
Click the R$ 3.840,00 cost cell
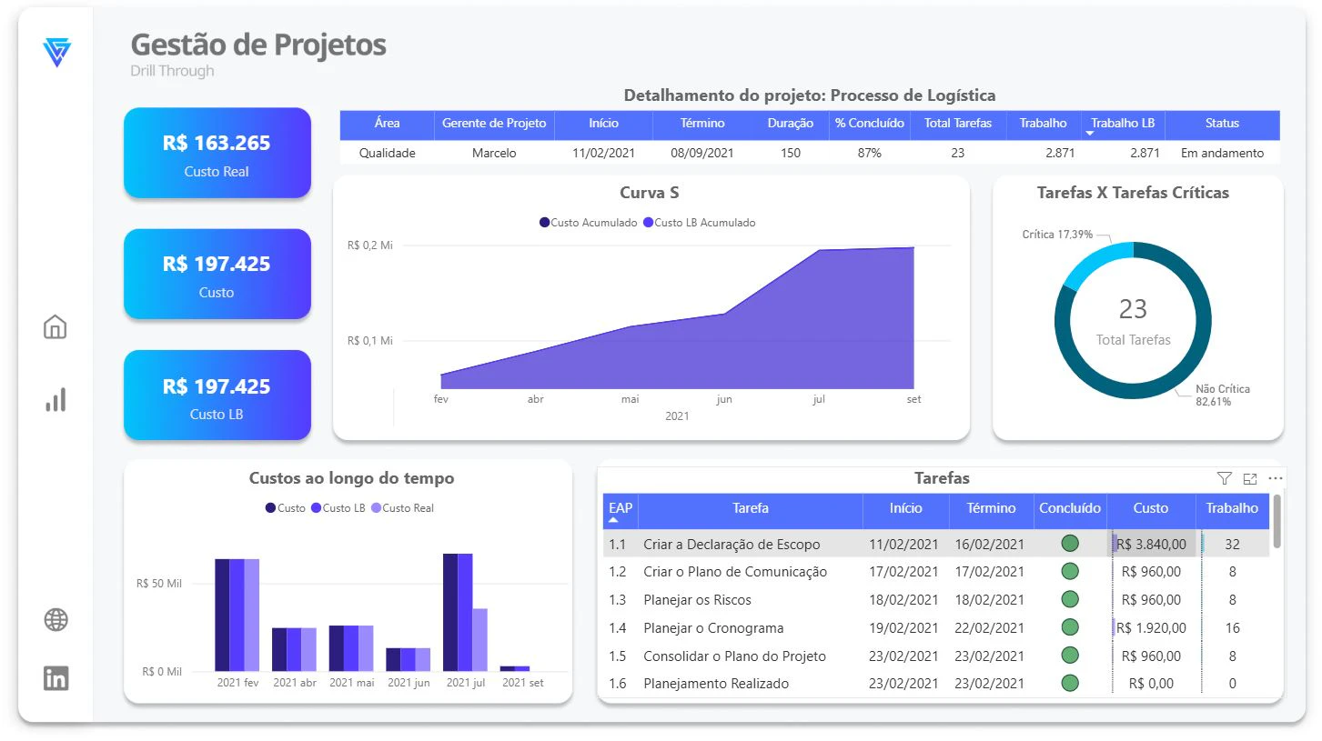click(x=1151, y=544)
